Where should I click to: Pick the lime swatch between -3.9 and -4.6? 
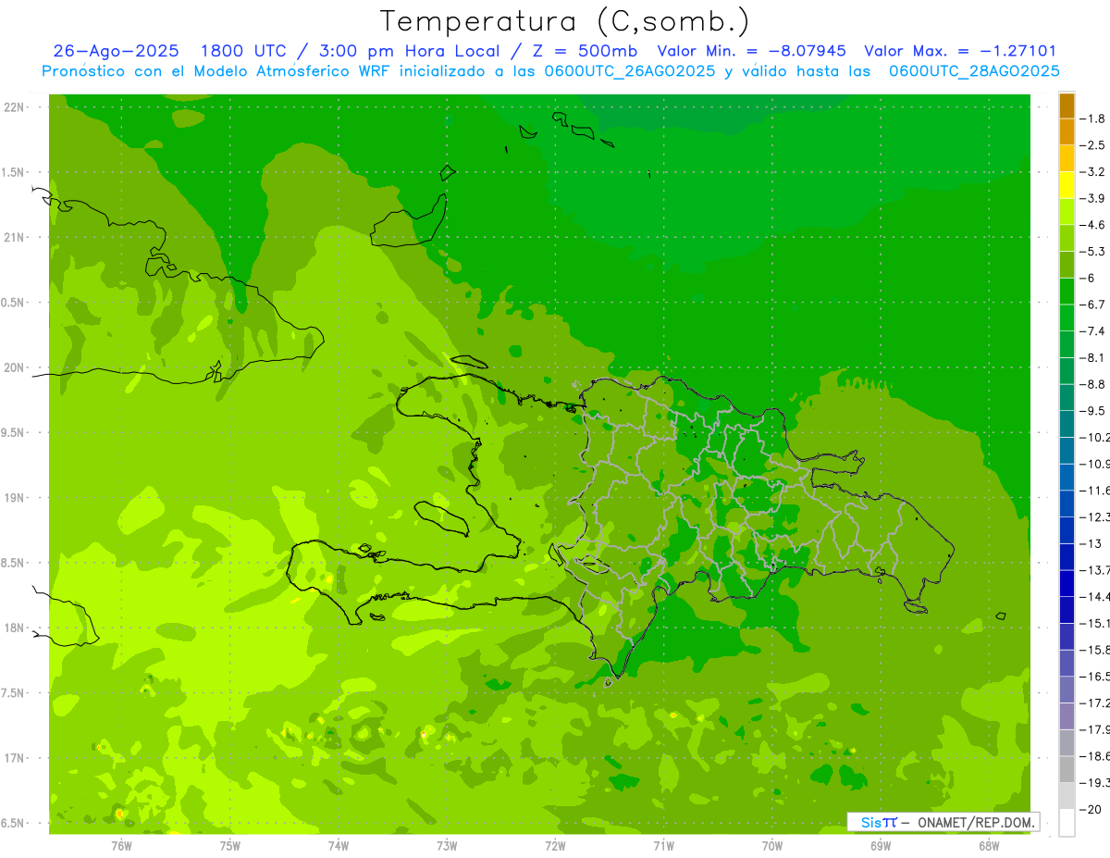pos(1067,212)
